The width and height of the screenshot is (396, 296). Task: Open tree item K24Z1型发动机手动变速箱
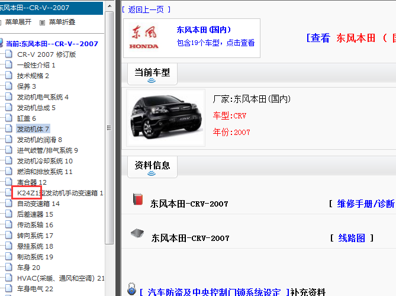coord(60,193)
